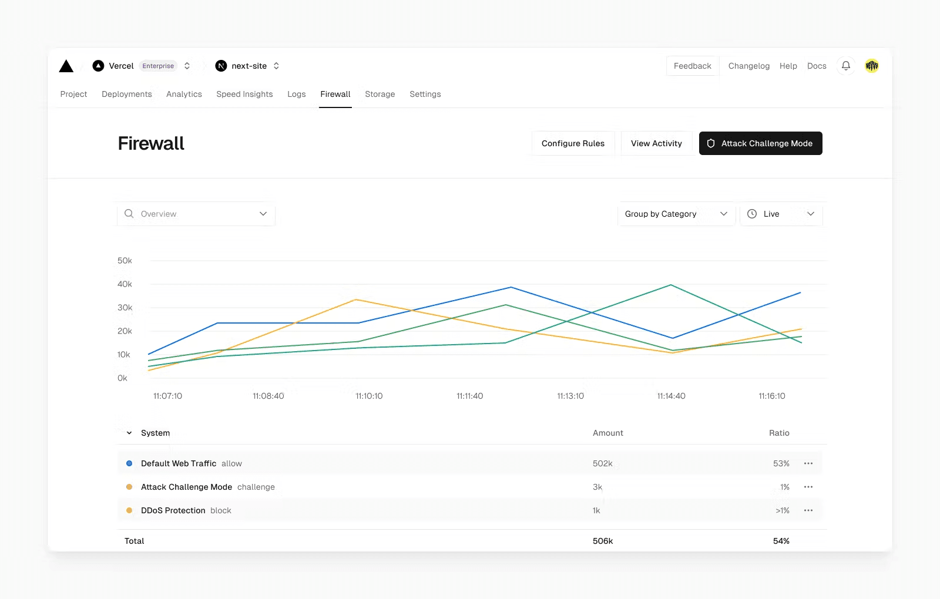Toggle the Default Web Traffic series dot
Screen dimensions: 940x599
coord(129,463)
